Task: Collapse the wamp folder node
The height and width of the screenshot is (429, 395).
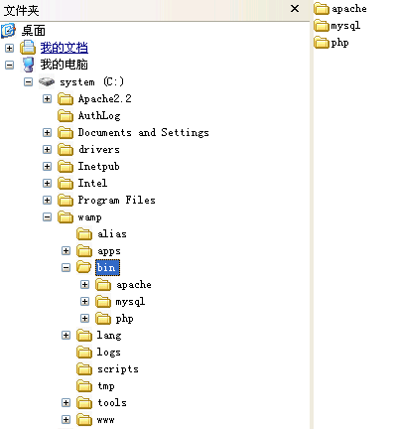Action: pos(47,217)
